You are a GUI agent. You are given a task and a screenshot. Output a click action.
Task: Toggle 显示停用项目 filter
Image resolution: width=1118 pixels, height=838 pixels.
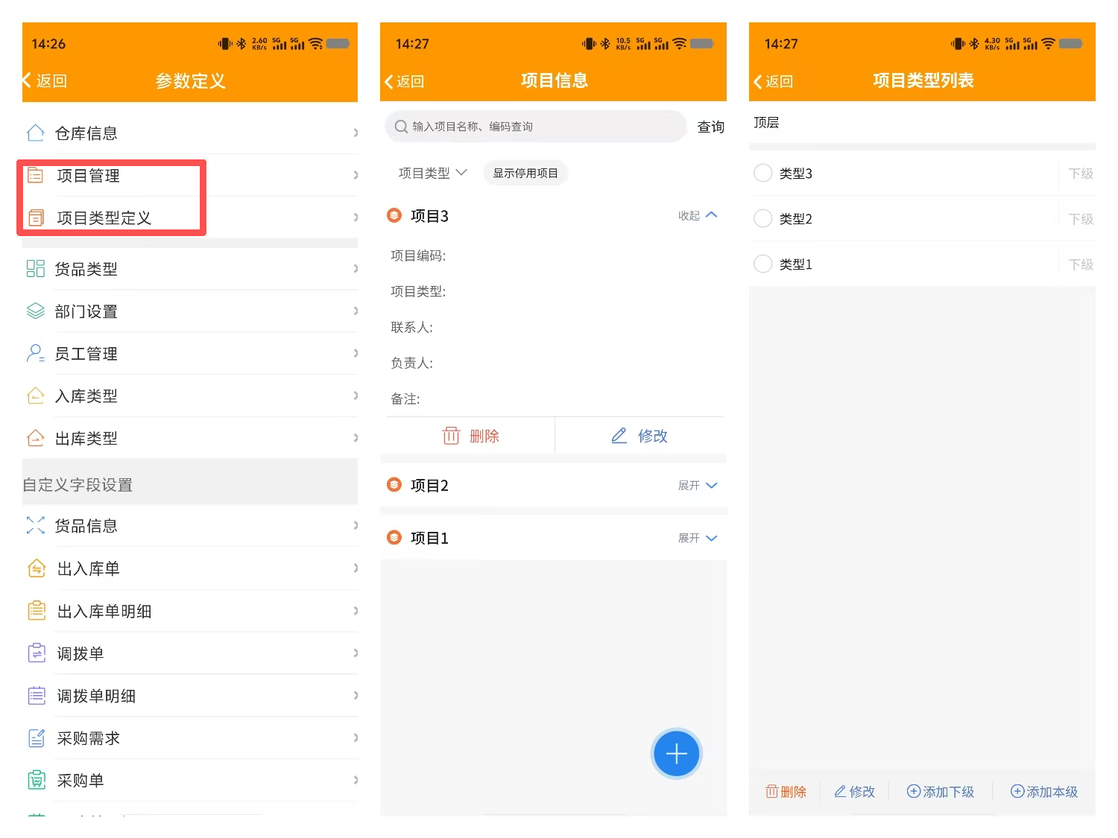click(x=525, y=173)
